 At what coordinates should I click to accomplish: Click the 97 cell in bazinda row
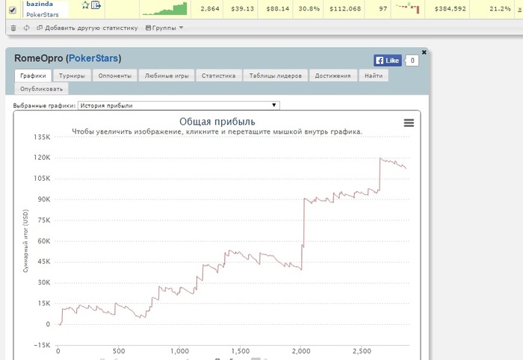383,9
